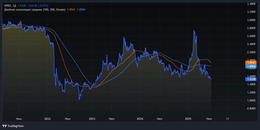Click the 11 date label on time axis

pos(227,119)
